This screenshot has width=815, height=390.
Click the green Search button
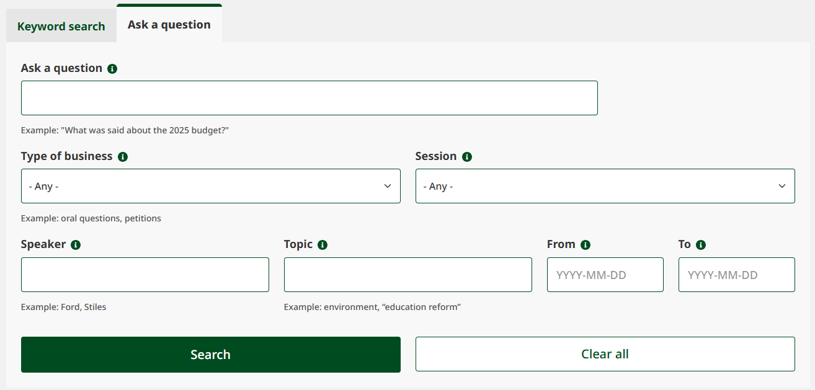(x=211, y=353)
